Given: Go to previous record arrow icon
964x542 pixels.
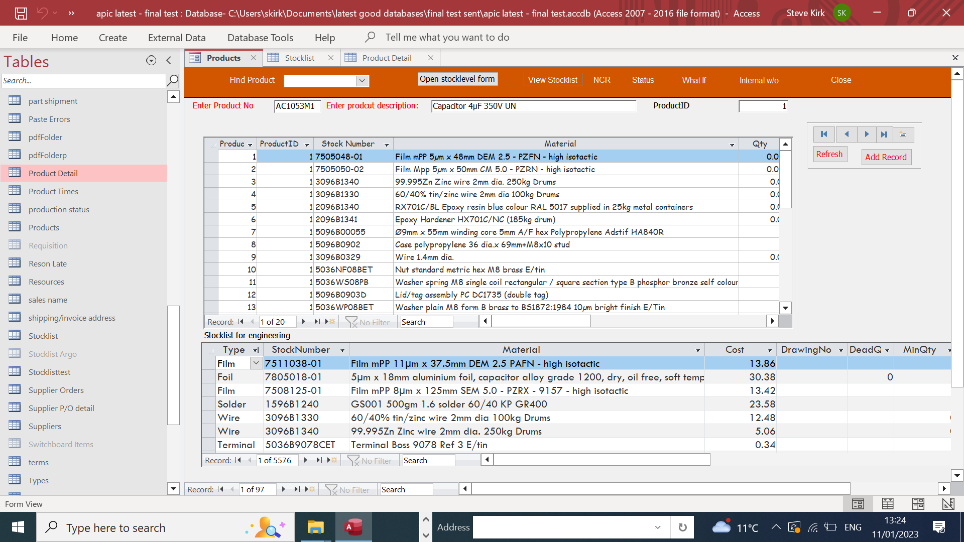Looking at the screenshot, I should (x=847, y=134).
